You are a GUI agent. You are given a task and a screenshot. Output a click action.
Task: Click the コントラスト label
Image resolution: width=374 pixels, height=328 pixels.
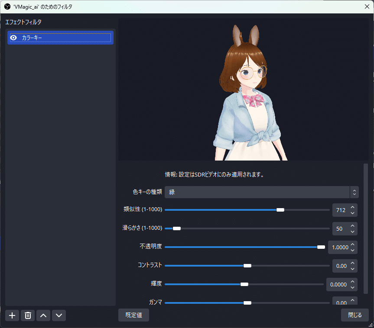click(150, 265)
